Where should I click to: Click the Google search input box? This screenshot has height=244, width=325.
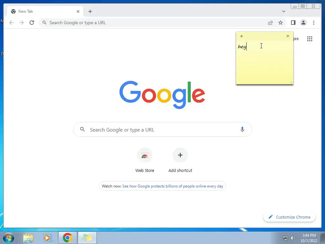click(x=163, y=130)
